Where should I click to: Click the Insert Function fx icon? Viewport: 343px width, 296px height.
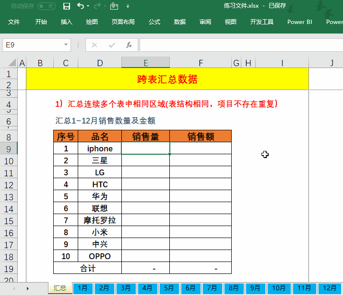[129, 45]
